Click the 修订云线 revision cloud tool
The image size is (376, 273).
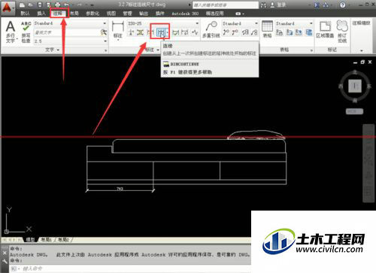pos(342,32)
